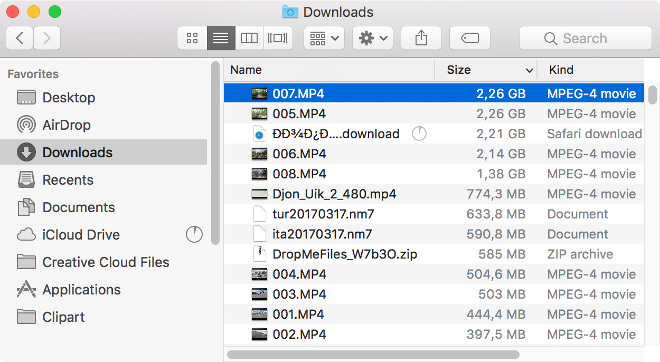Switch to icon view
The image size is (660, 362).
(192, 38)
